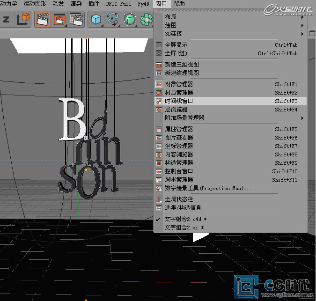The height and width of the screenshot is (301, 316).
Task: Expand the 附加场景管理器 submenu
Action: (302, 118)
